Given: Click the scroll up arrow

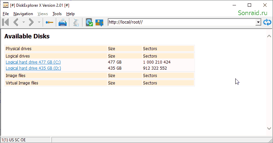Looking at the screenshot, I should (269, 36).
